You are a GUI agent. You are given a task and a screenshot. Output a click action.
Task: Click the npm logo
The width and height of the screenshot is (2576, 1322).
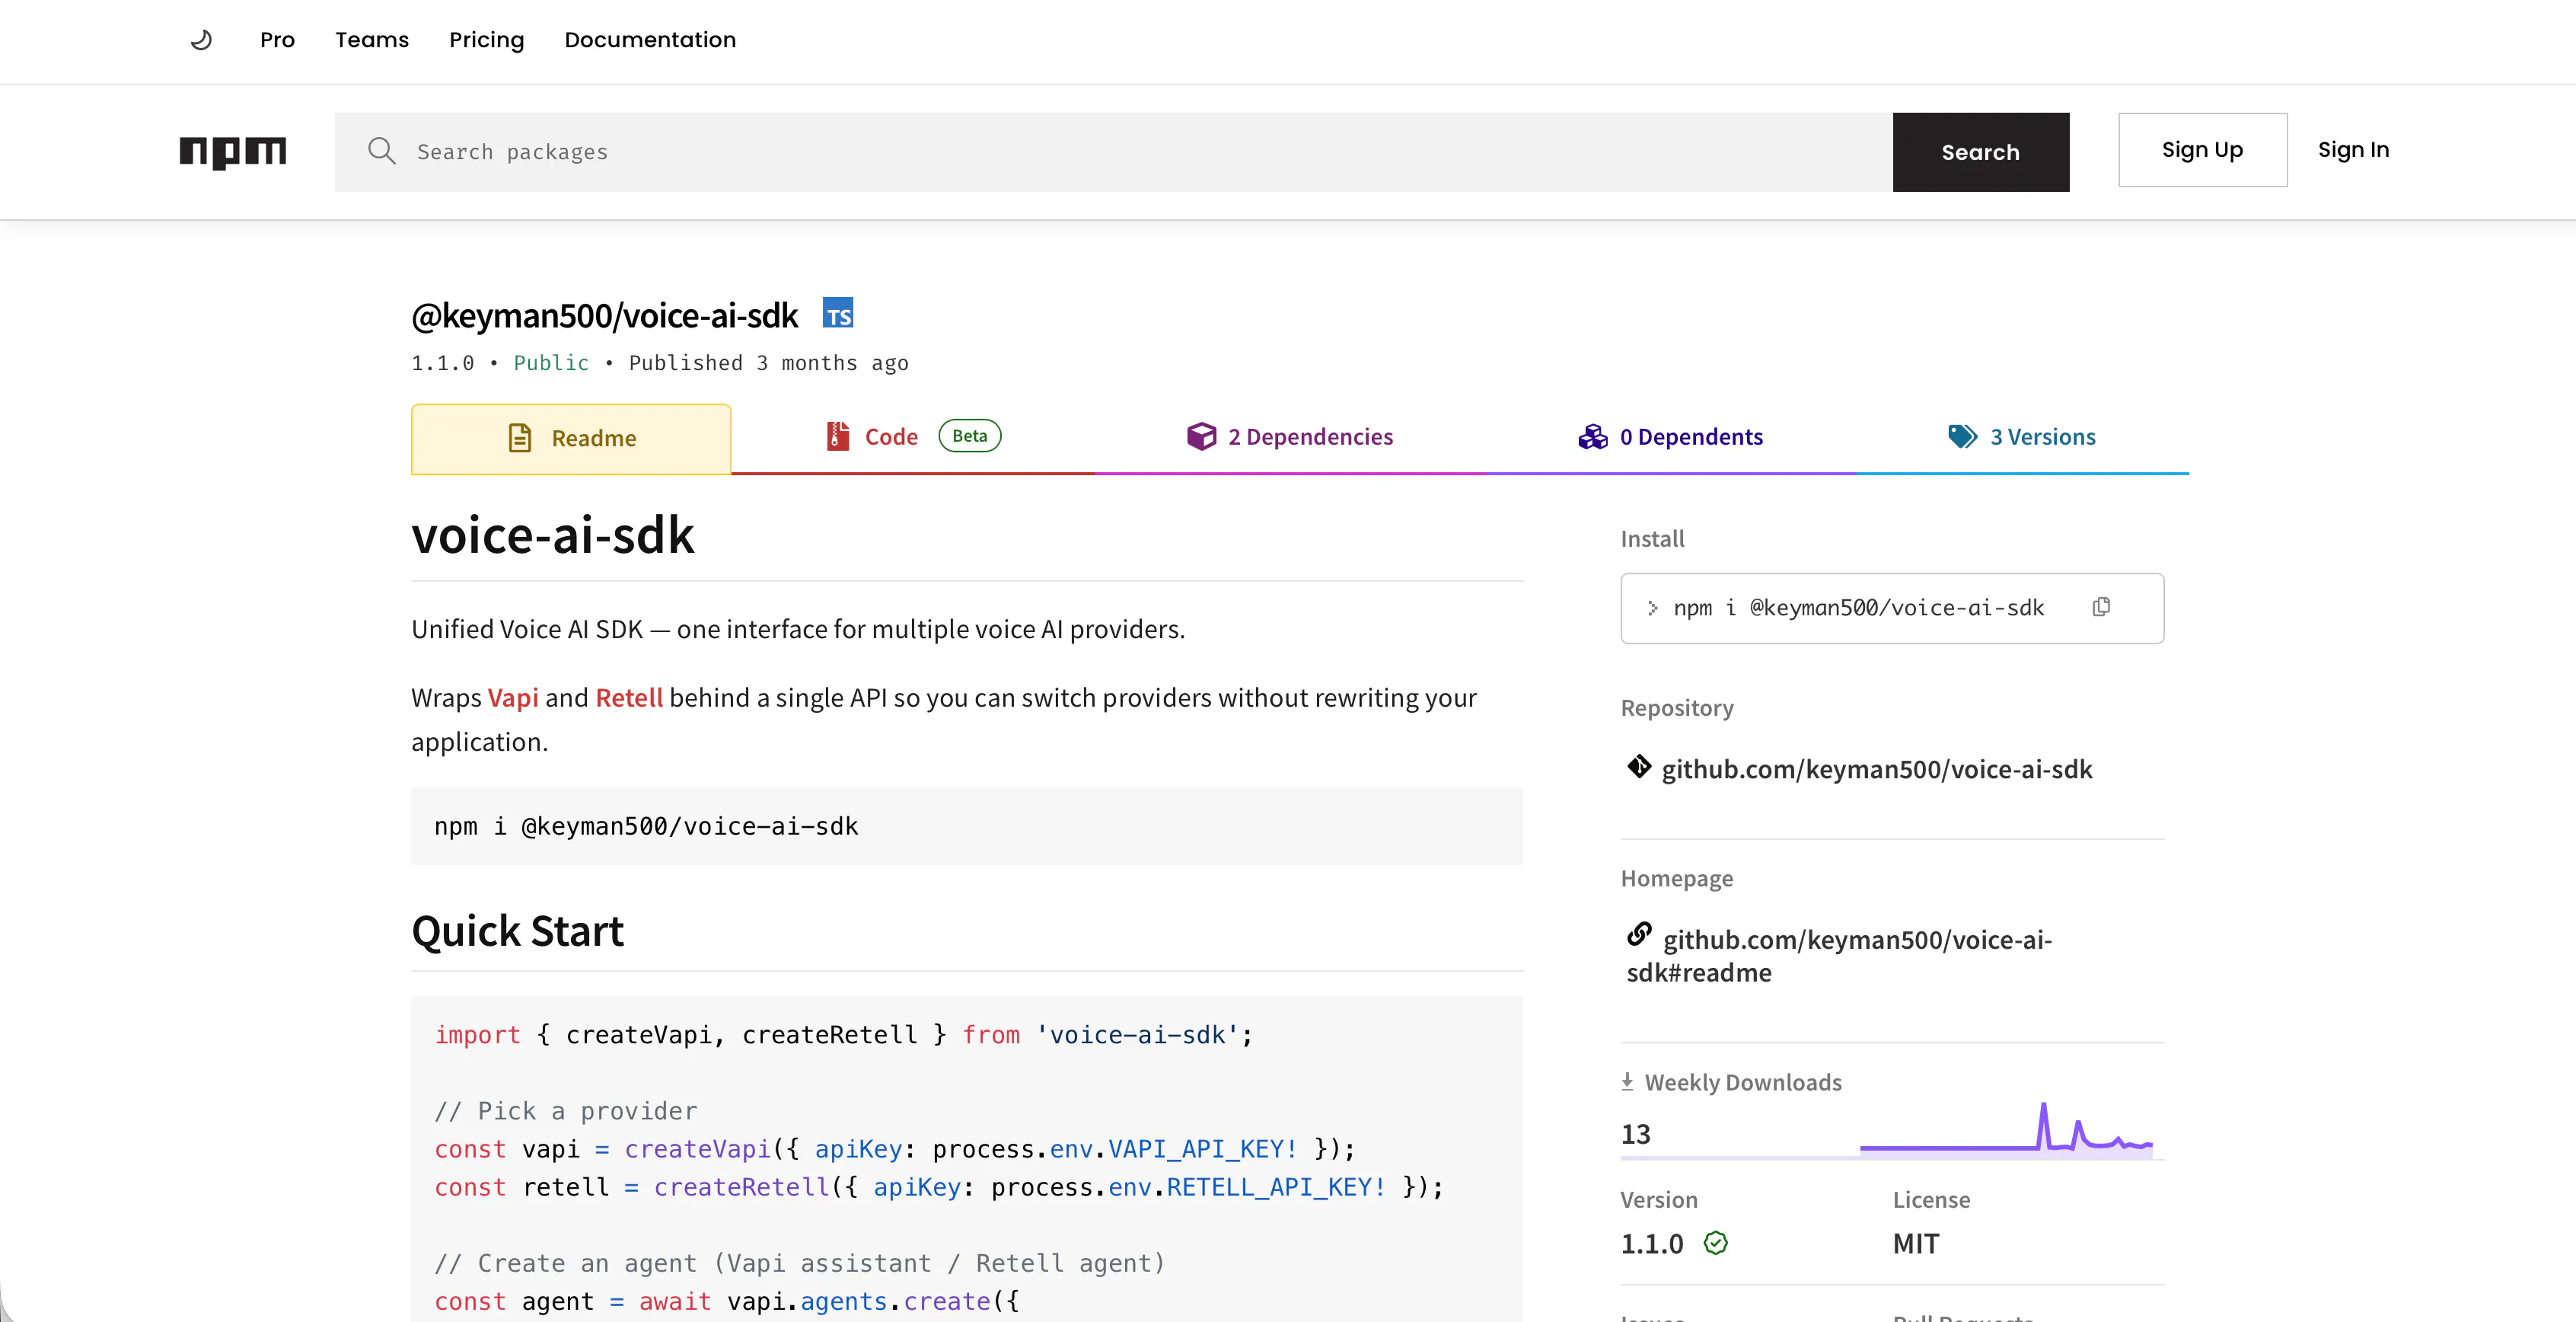tap(233, 152)
